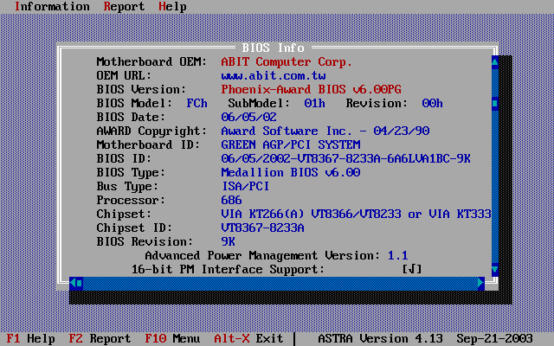Select Phoenix-Award BIOS v6.00PG text
Viewport: 554px width, 346px height.
[x=312, y=89]
